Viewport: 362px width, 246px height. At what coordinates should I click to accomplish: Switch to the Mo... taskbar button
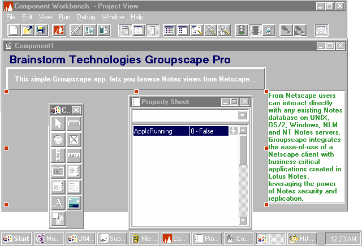click(49, 239)
